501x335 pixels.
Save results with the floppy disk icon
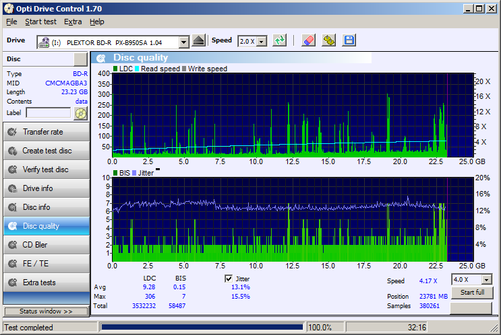pos(349,40)
